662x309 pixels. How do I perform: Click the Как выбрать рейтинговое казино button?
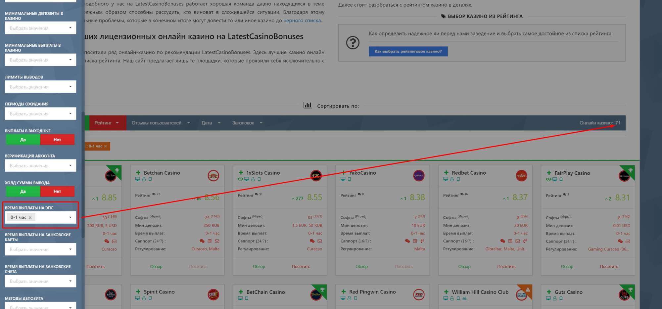point(408,51)
